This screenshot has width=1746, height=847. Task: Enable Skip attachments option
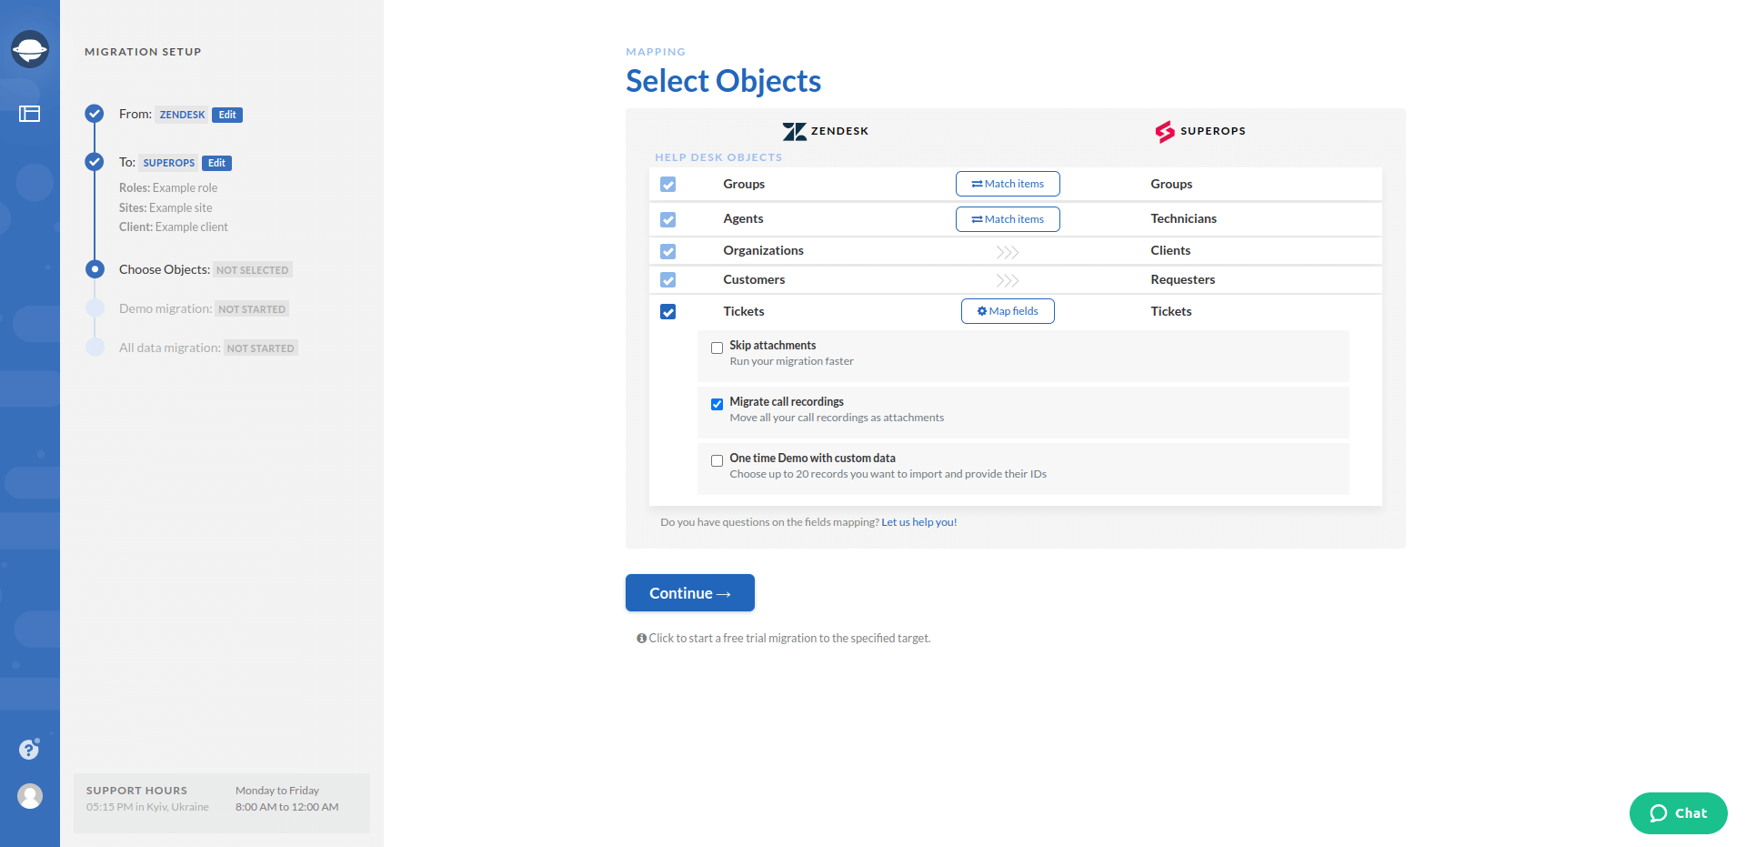tap(717, 348)
